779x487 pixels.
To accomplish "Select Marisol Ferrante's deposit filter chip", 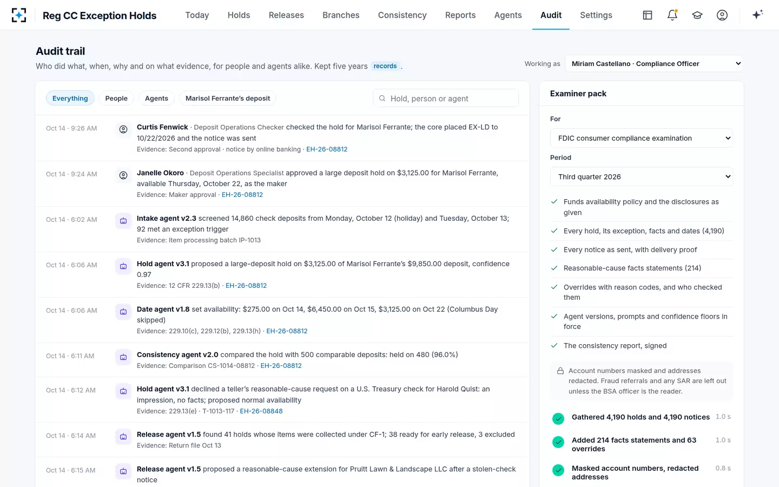I will pyautogui.click(x=228, y=98).
